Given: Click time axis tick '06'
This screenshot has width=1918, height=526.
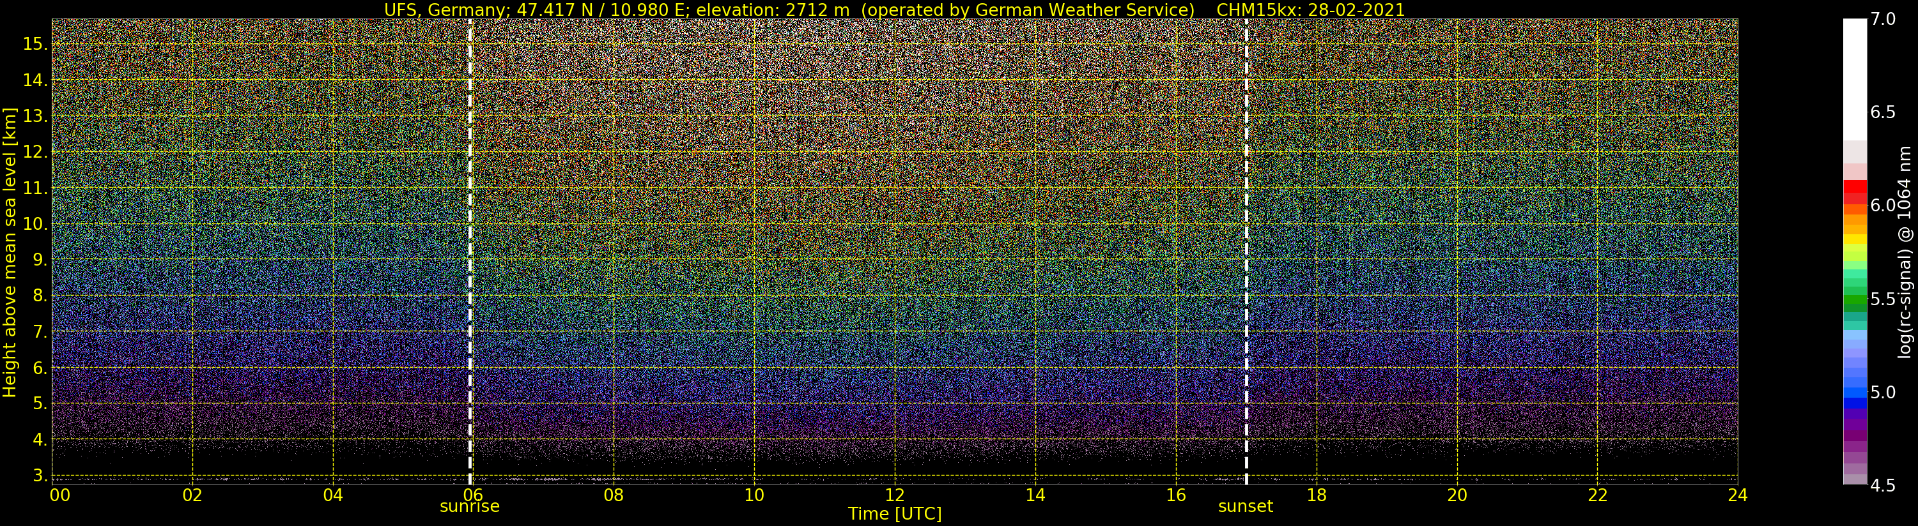Looking at the screenshot, I should tap(474, 495).
